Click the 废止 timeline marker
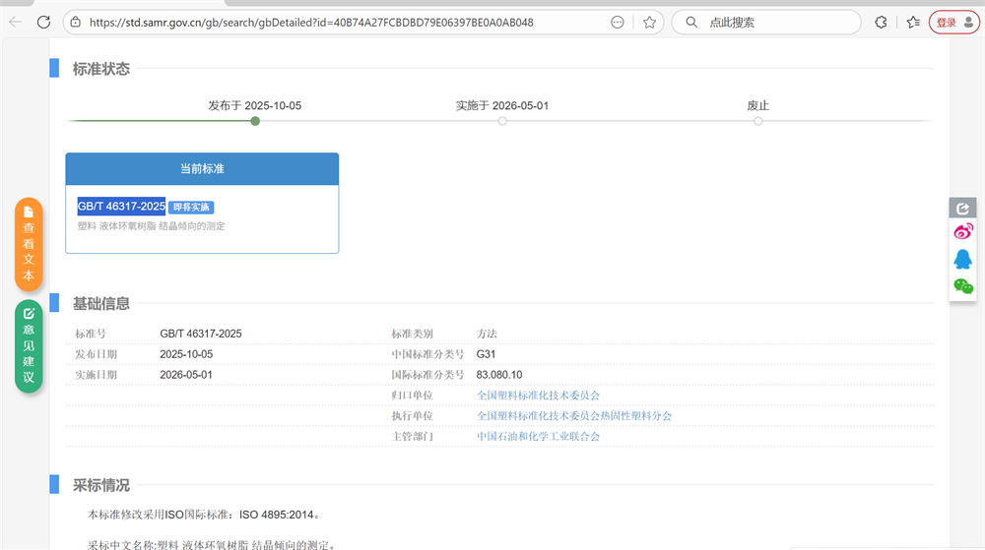Image resolution: width=985 pixels, height=550 pixels. 757,121
